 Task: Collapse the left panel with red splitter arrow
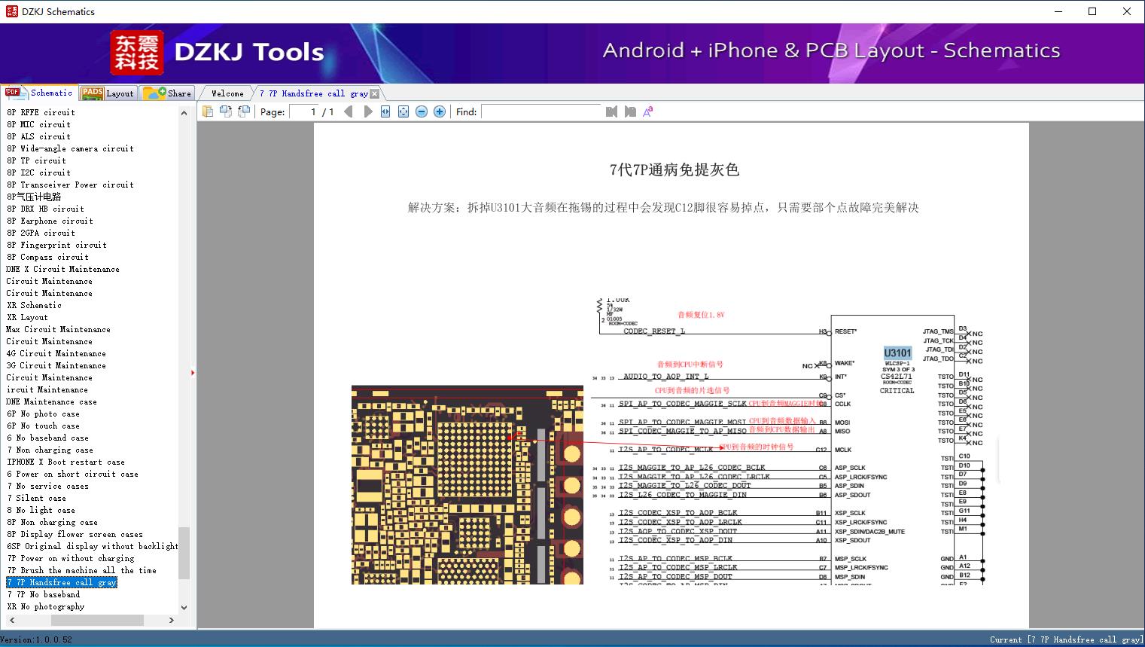coord(193,373)
